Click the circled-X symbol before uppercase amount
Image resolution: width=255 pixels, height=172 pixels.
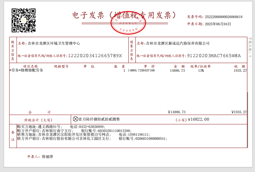(x=75, y=119)
